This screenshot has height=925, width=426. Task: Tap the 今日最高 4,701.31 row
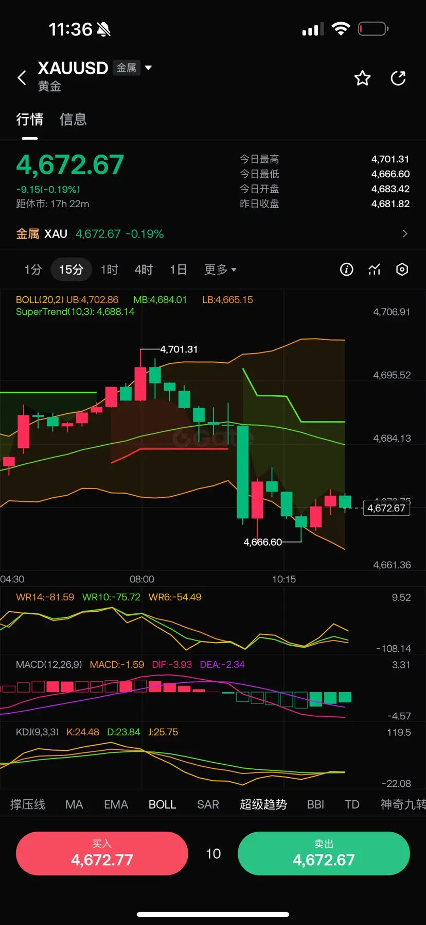325,159
